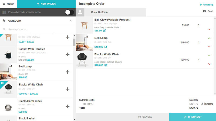Focus the Search products field

(x=38, y=29)
